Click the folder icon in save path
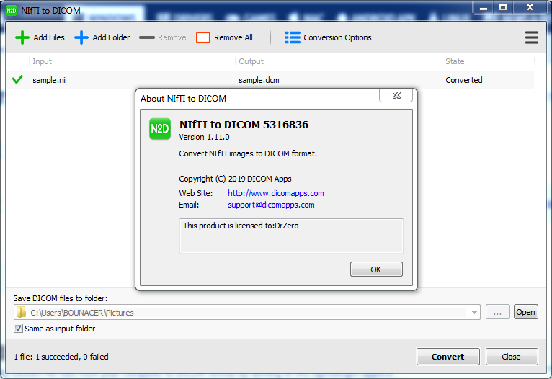This screenshot has width=552, height=379. (x=22, y=312)
